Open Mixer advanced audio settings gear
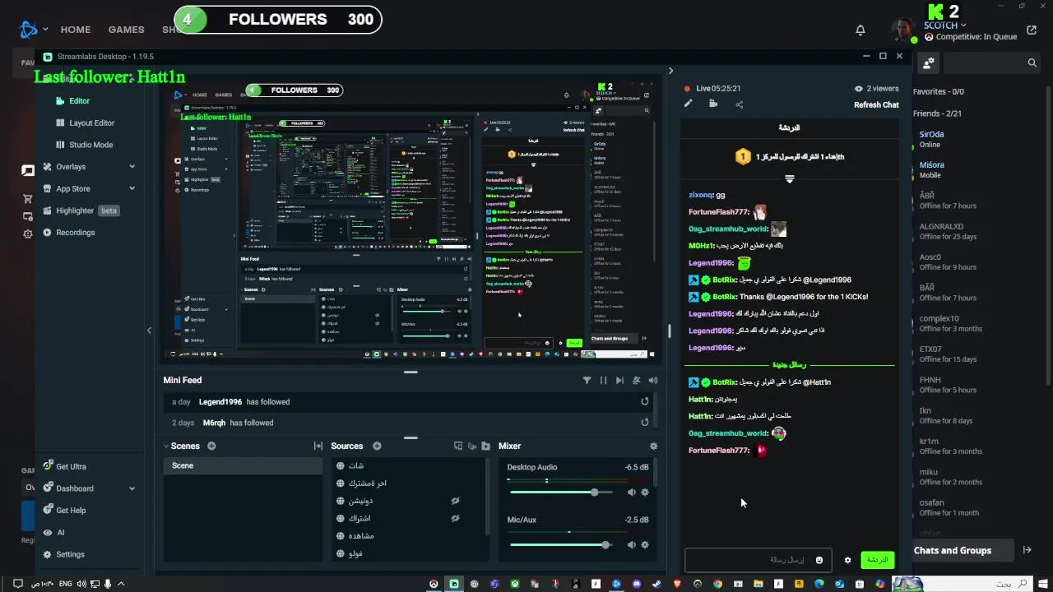The width and height of the screenshot is (1053, 592). (x=653, y=446)
